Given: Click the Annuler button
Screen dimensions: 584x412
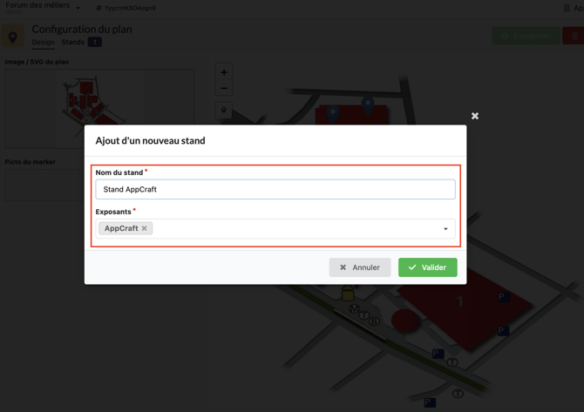Looking at the screenshot, I should tap(359, 267).
